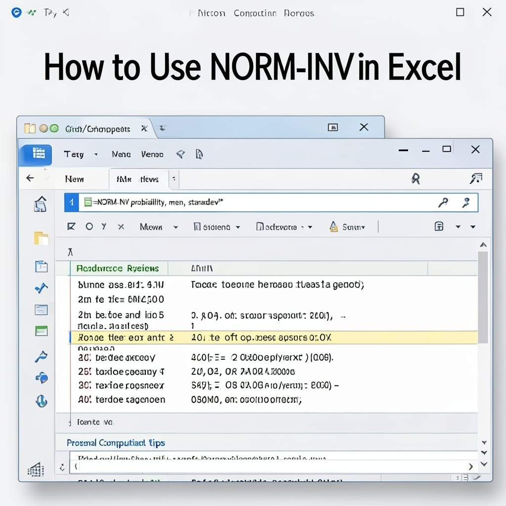The height and width of the screenshot is (506, 506).
Task: Click the Procenal Computiaol Tips link
Action: point(116,443)
